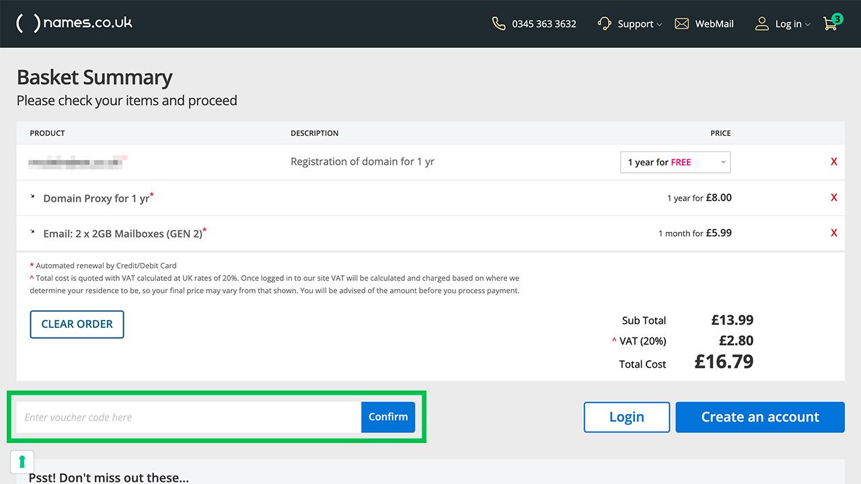
Task: Click the Create an account button
Action: (760, 417)
